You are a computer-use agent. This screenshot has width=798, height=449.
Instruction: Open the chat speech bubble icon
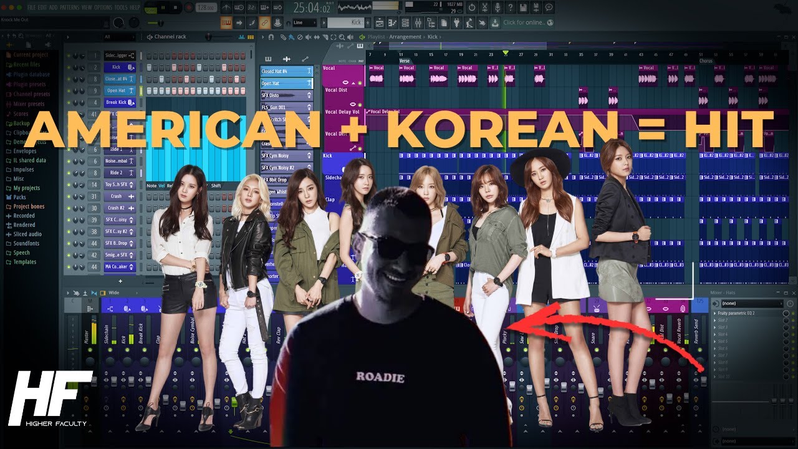point(549,7)
